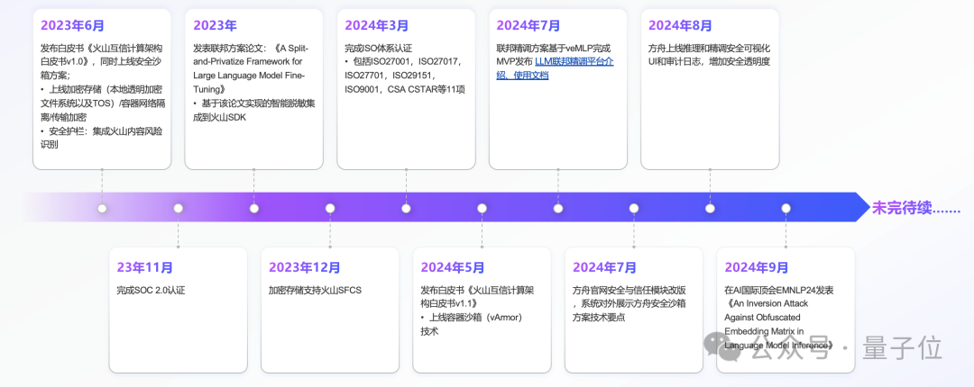The width and height of the screenshot is (974, 387).
Task: Click the 完成SOC 2.0认证 text
Action: tap(151, 290)
